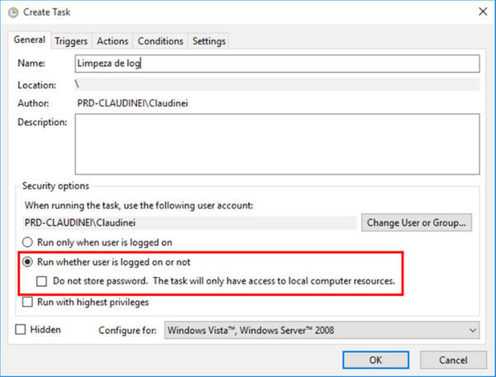Viewport: 496px width, 377px height.
Task: Click into the Name text field
Action: (x=278, y=64)
